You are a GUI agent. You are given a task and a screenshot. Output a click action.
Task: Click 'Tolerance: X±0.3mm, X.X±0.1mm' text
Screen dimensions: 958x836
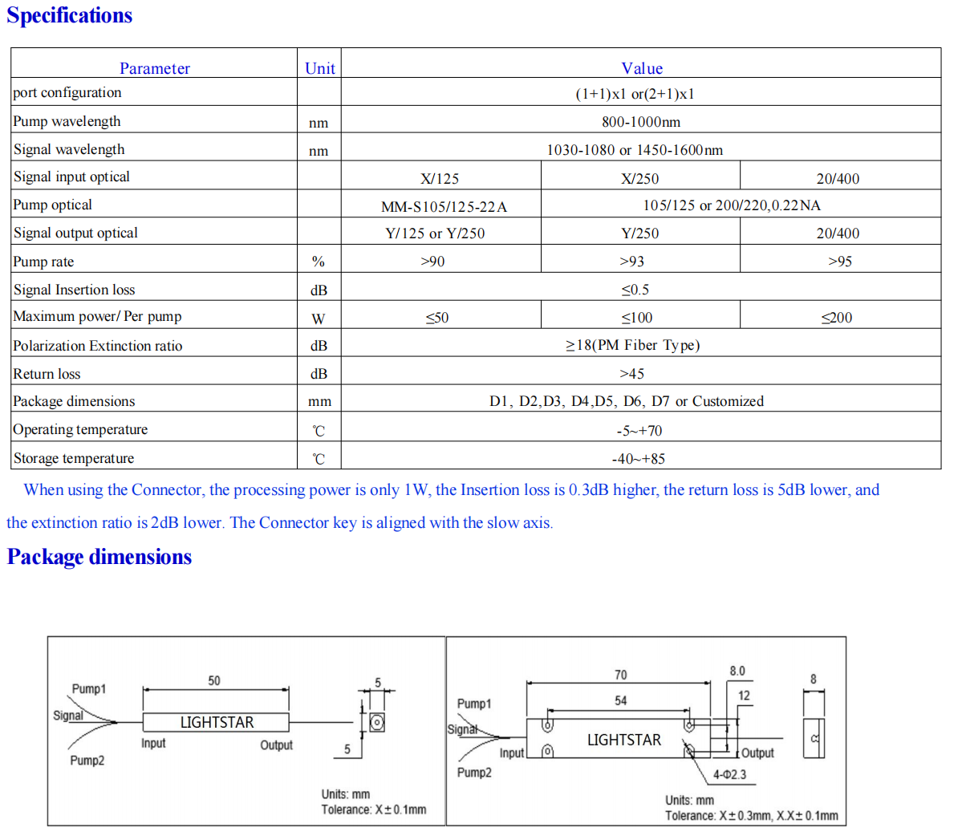coord(752,816)
